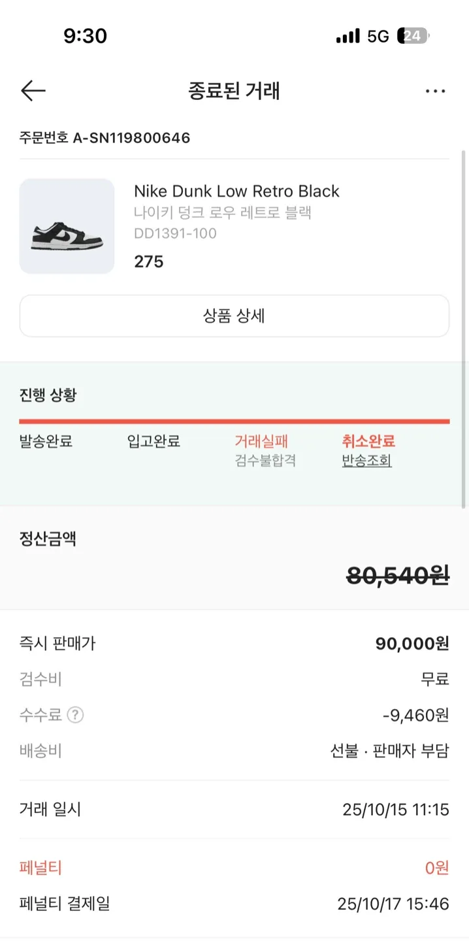Tap the Nike Dunk Low Retro Black title
This screenshot has width=469, height=941.
coord(236,191)
